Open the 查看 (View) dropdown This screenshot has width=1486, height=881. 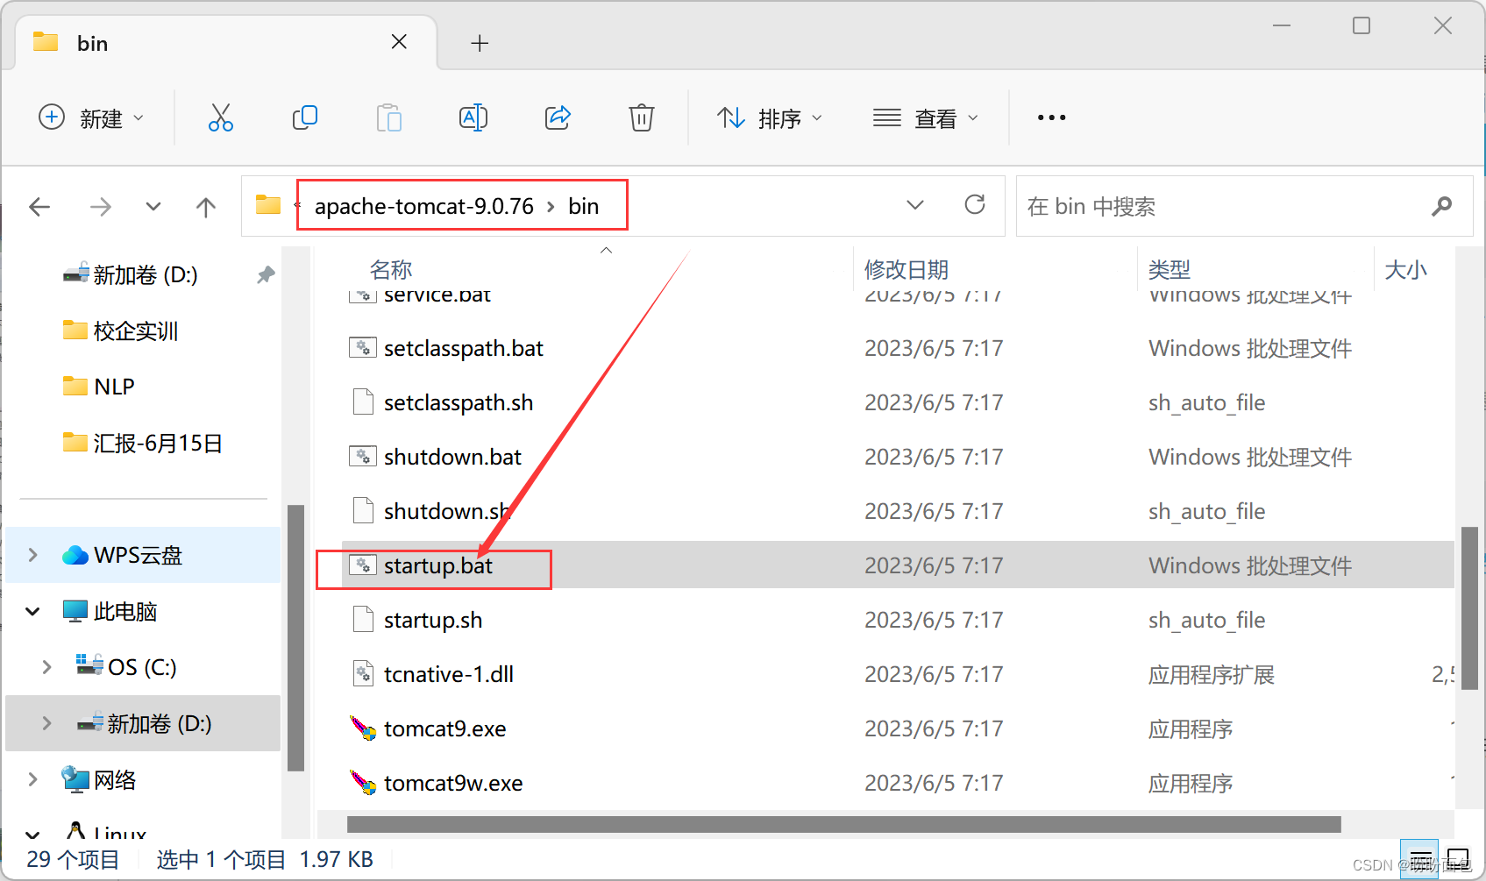(x=925, y=117)
